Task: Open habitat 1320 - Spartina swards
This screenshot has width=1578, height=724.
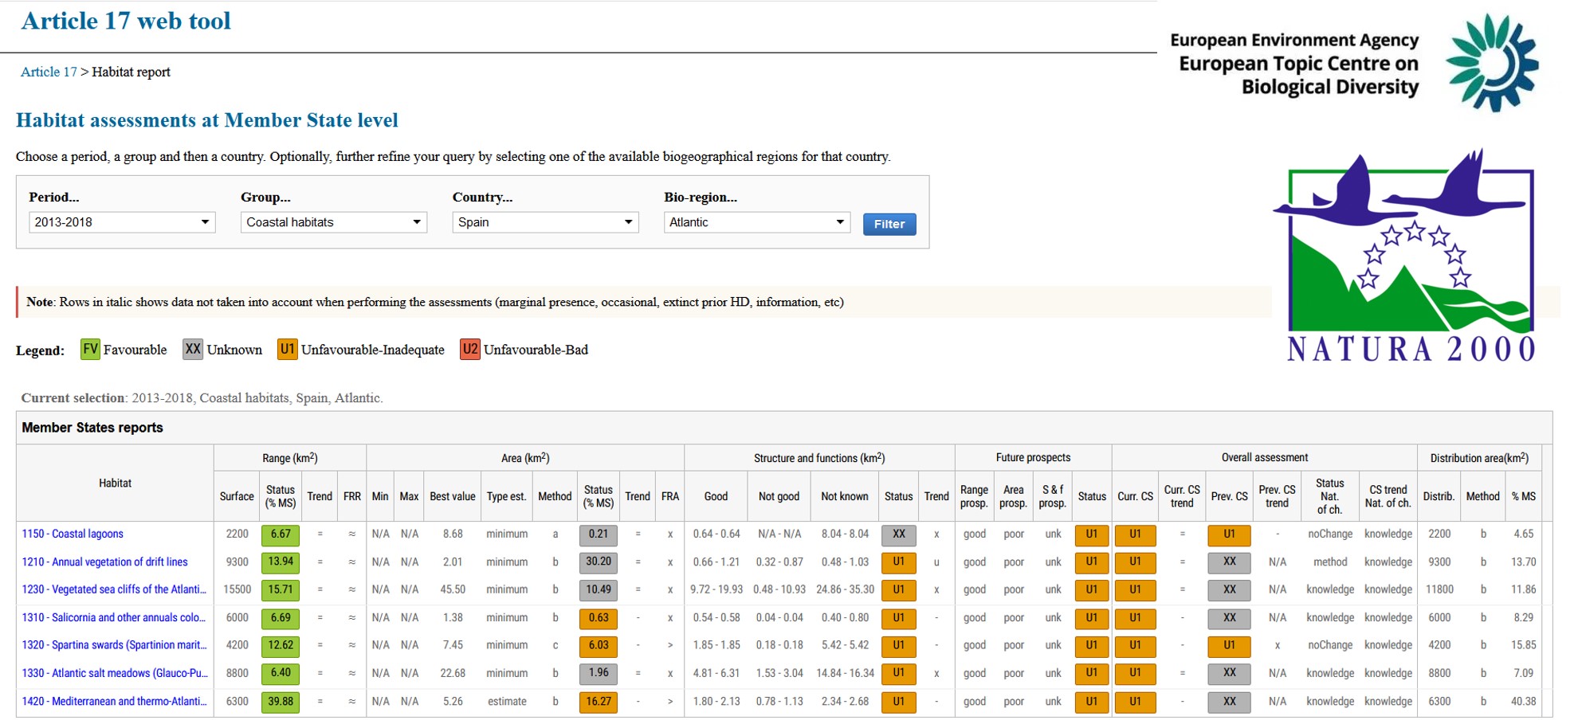Action: tap(115, 645)
